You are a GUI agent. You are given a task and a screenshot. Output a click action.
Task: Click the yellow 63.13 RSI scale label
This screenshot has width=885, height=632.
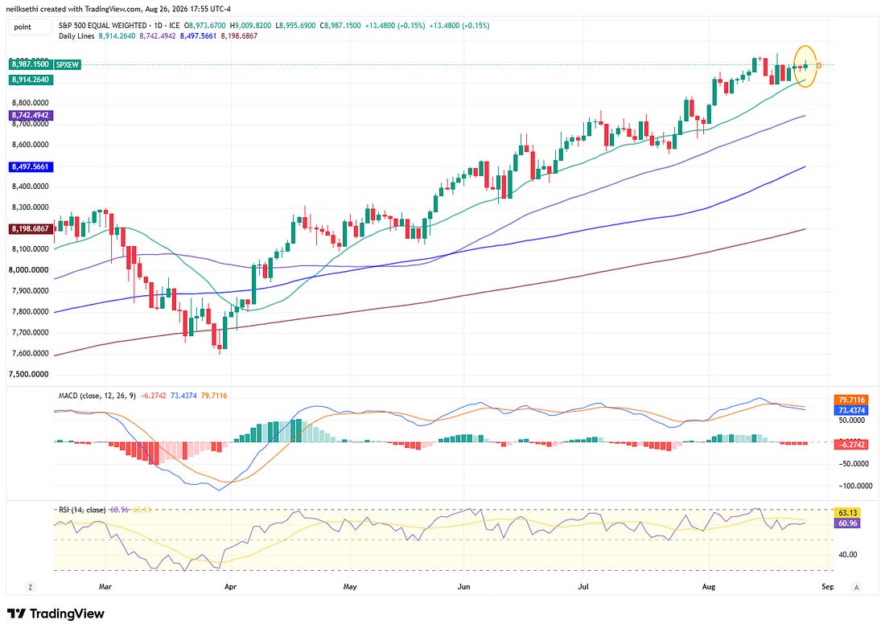point(848,513)
